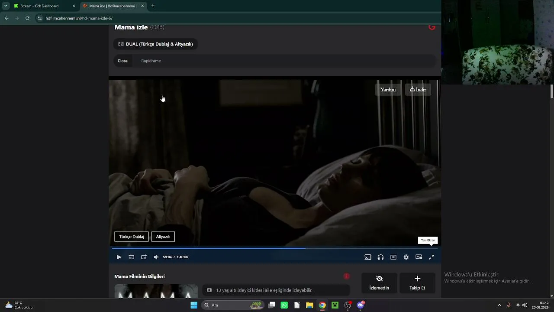Click the microphone tray icon
Image resolution: width=554 pixels, height=312 pixels.
(509, 305)
